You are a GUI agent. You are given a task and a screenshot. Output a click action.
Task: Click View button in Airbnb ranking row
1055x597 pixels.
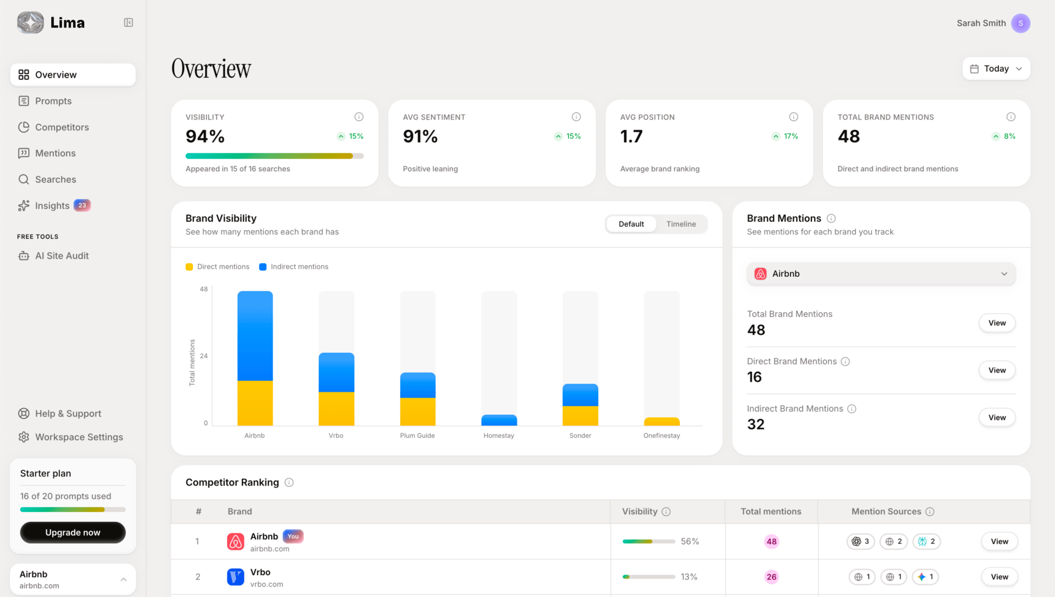[x=1000, y=542]
